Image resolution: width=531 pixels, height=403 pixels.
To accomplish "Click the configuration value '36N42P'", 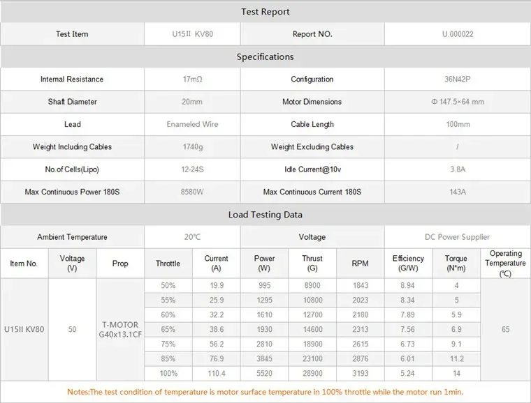I will (458, 79).
